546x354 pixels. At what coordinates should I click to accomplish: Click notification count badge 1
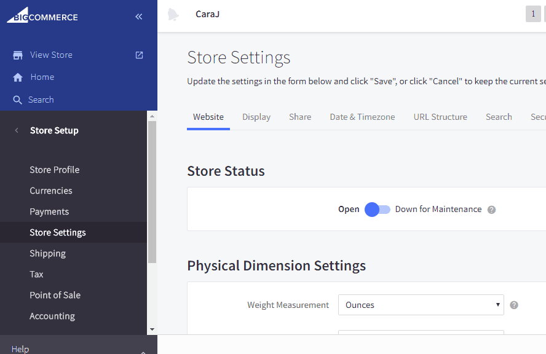tap(532, 14)
